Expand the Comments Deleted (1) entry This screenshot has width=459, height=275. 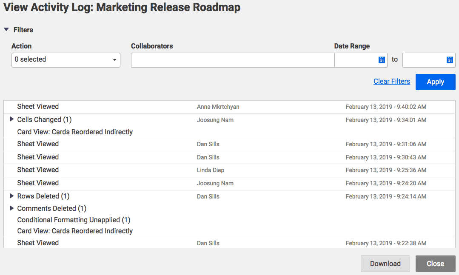[x=12, y=208]
